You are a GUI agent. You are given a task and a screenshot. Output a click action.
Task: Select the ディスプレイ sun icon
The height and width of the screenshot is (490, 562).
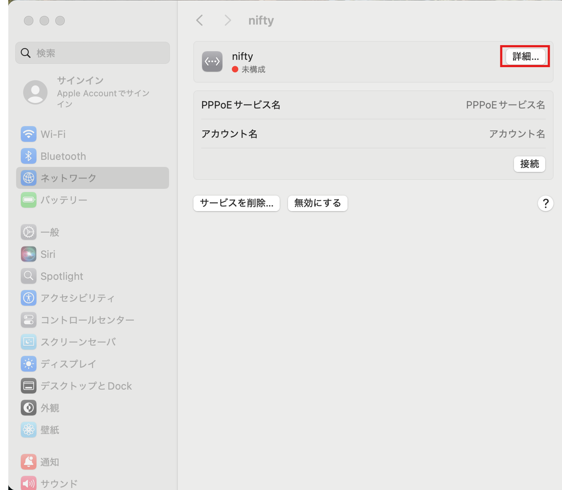pos(29,364)
